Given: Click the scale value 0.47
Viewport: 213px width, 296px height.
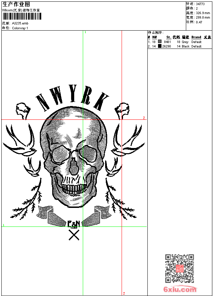Looking at the screenshot, I should coord(199,22).
